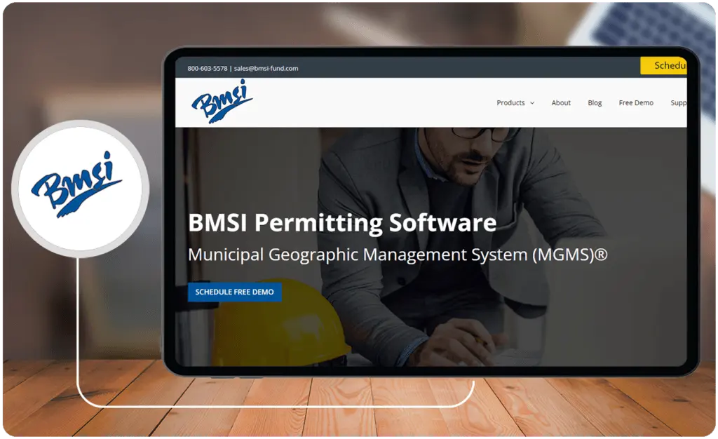Select Free Demo in navigation
718x439 pixels.
click(x=635, y=103)
